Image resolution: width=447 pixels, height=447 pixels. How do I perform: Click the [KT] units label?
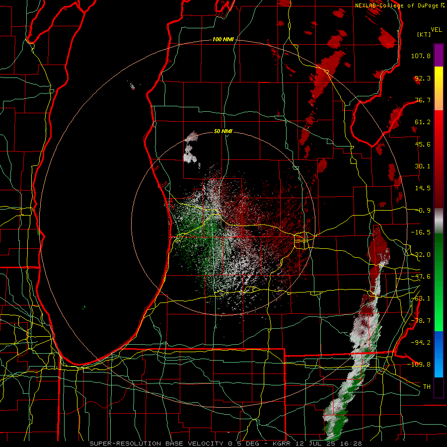pos(424,34)
